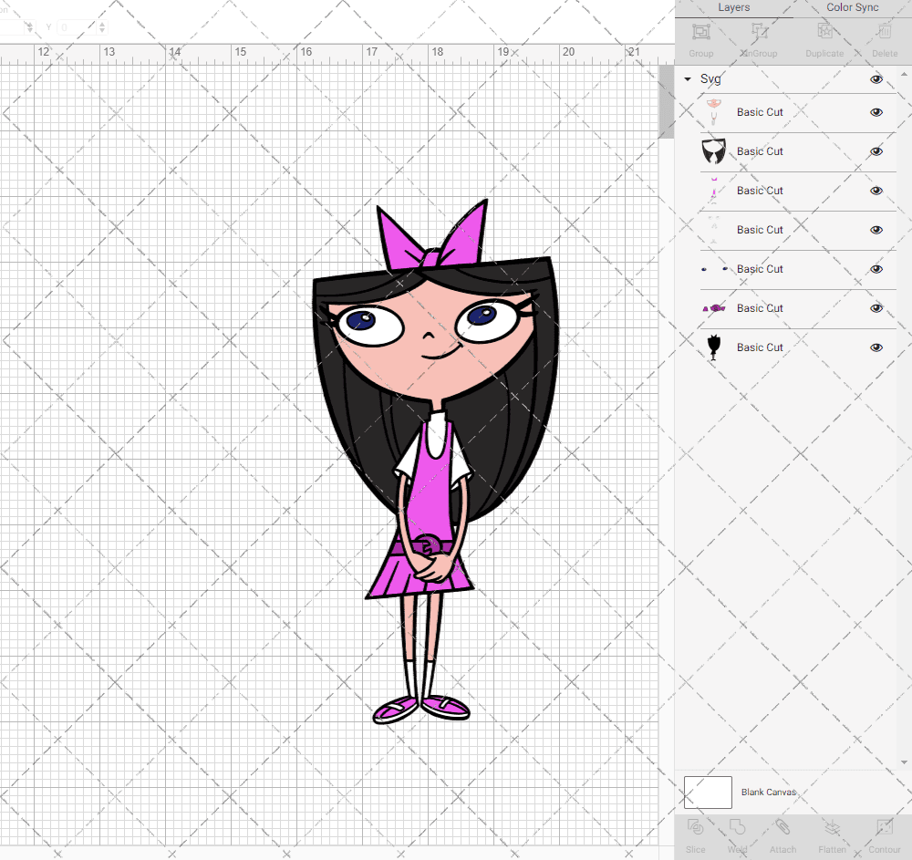Click the Blank Canvas label
Image resolution: width=912 pixels, height=860 pixels.
[768, 792]
